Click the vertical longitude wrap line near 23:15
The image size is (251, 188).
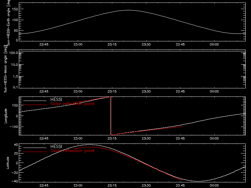pyautogui.click(x=111, y=116)
